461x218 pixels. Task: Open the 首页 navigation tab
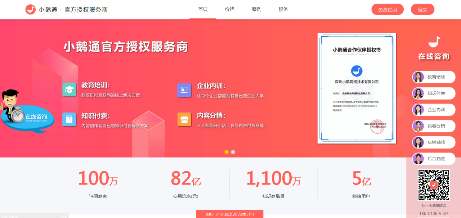tap(203, 9)
